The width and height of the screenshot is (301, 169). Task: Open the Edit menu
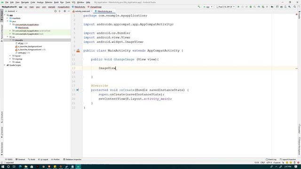click(12, 2)
